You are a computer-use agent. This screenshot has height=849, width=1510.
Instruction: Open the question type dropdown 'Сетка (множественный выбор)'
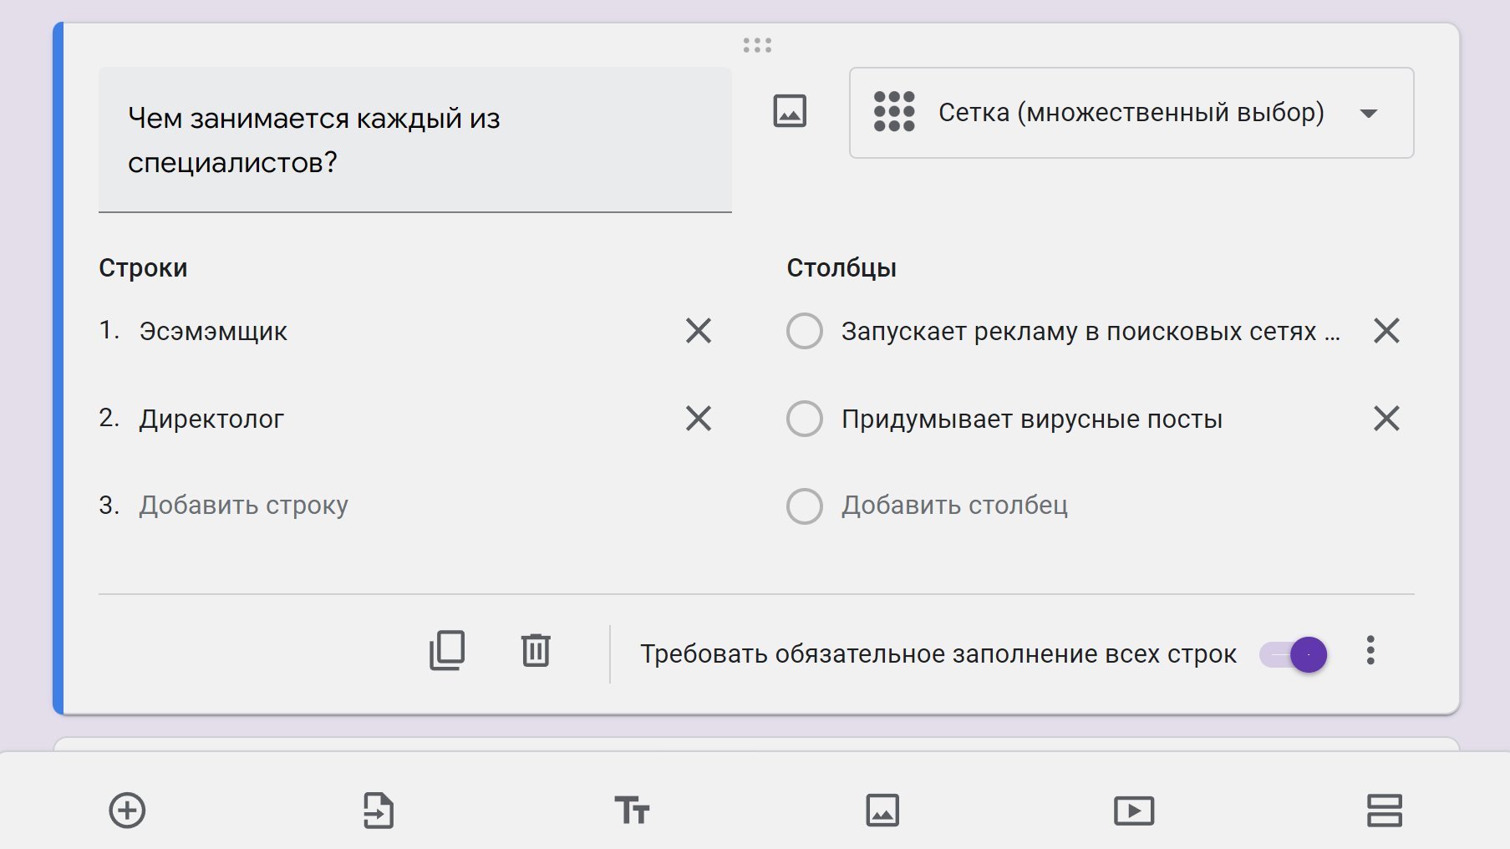click(x=1131, y=113)
